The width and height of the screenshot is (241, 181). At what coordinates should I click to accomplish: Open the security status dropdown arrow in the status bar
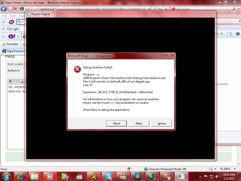[215, 169]
